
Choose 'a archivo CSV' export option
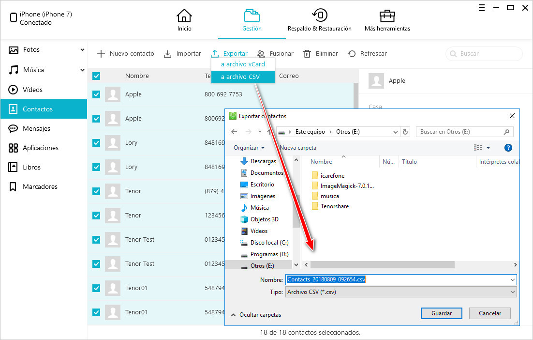coord(243,77)
